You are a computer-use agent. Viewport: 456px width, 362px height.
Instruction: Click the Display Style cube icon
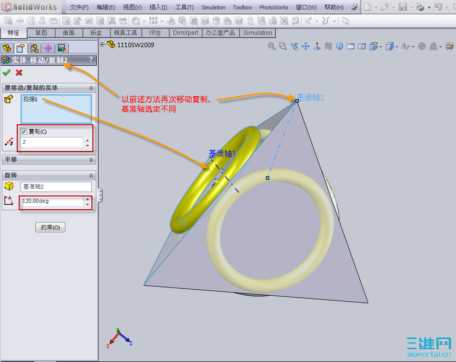click(389, 46)
